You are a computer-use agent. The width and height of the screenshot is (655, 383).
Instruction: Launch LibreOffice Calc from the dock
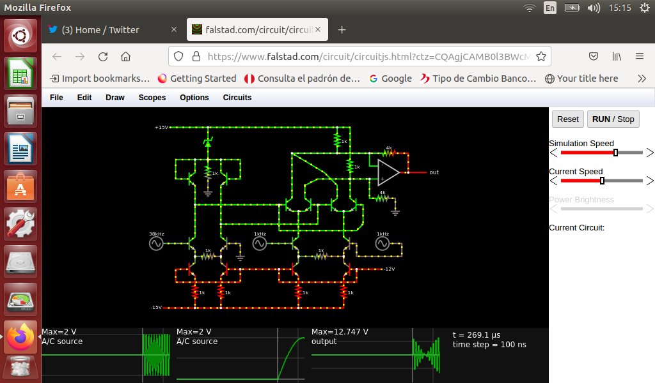(20, 73)
